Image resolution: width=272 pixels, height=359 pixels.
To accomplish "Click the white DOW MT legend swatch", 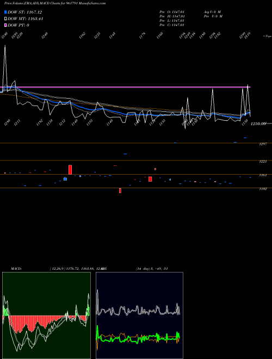I will coord(5,18).
